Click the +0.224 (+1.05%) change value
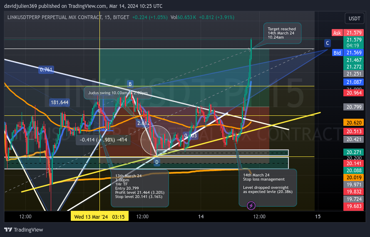This screenshot has height=237, width=370. pyautogui.click(x=150, y=17)
